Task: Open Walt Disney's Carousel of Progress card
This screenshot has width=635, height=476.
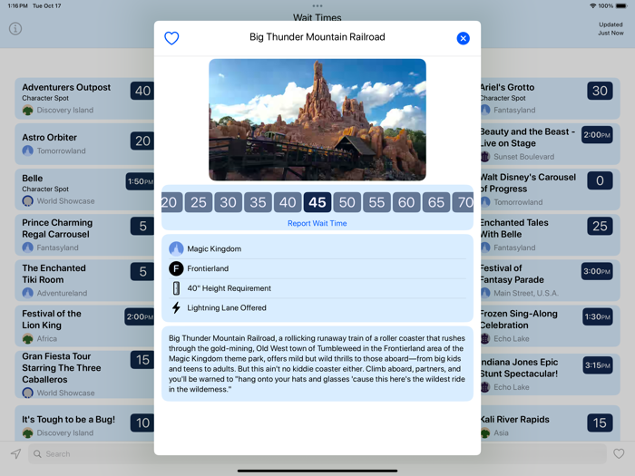Action: pyautogui.click(x=551, y=189)
